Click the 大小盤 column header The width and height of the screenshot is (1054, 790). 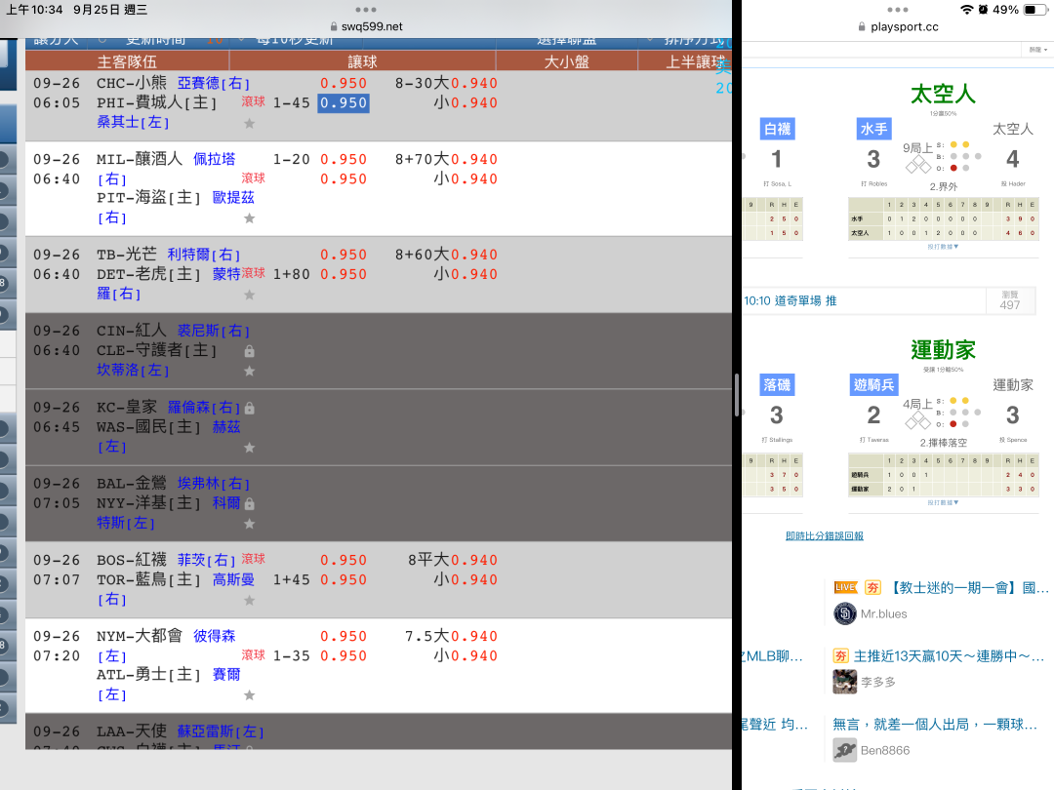coord(567,61)
